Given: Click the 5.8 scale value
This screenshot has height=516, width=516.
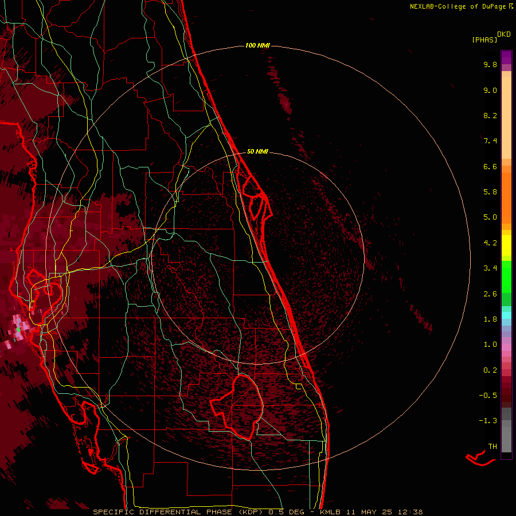Looking at the screenshot, I should (x=490, y=192).
